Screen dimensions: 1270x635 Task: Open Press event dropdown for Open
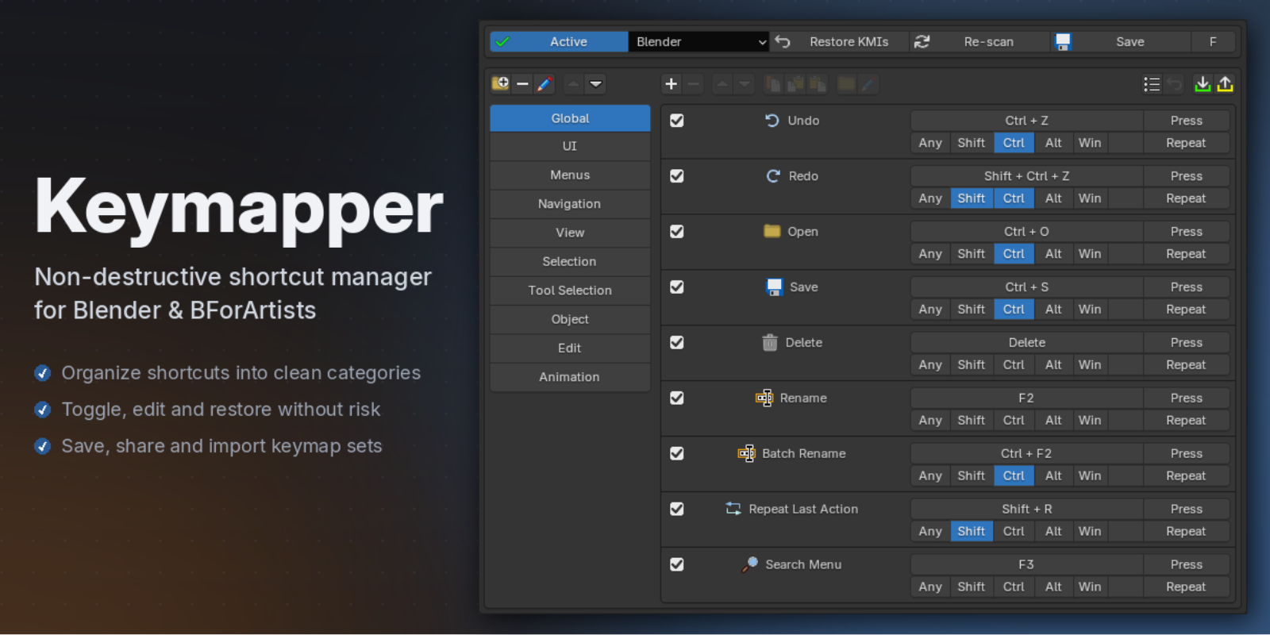(x=1187, y=232)
